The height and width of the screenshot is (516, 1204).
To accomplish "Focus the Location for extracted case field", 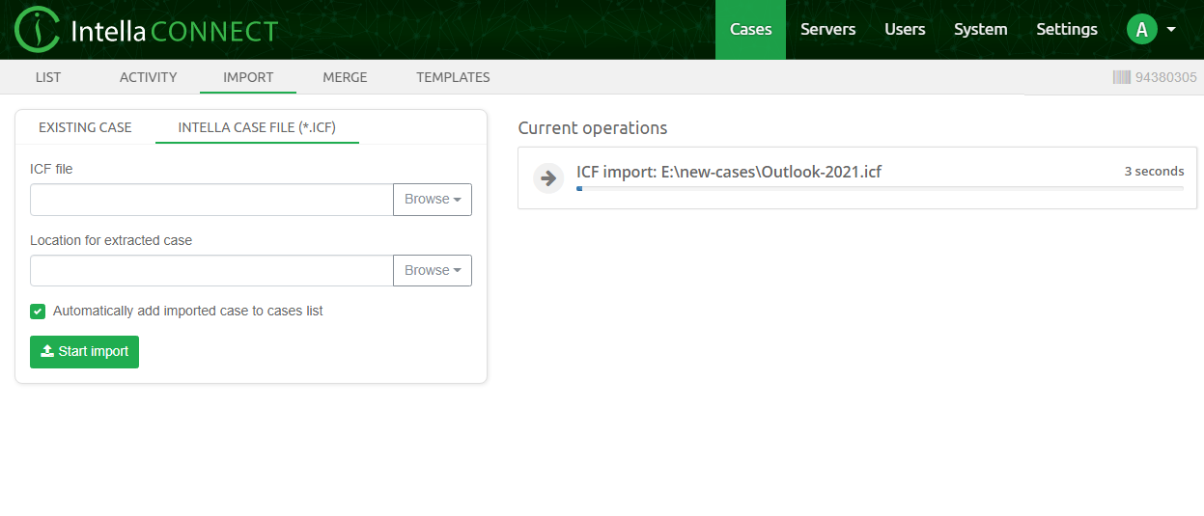I will 211,271.
